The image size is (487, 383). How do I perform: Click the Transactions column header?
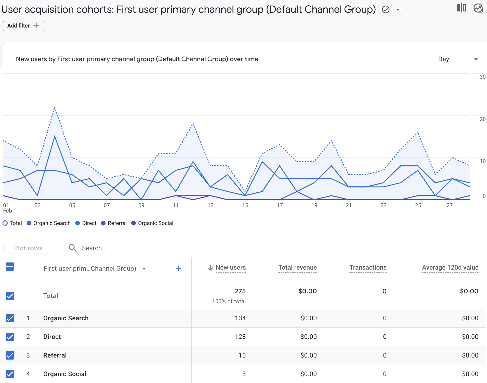[368, 268]
